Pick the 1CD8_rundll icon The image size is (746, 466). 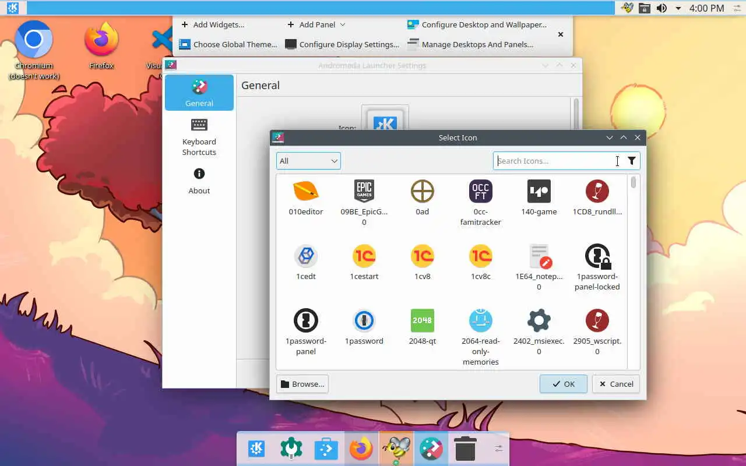tap(597, 198)
